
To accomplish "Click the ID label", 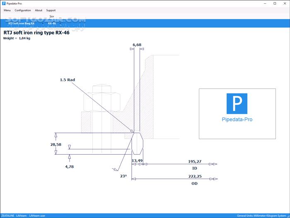I will [x=195, y=168].
